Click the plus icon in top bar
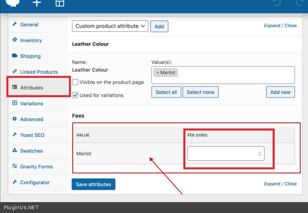 click(x=37, y=3)
